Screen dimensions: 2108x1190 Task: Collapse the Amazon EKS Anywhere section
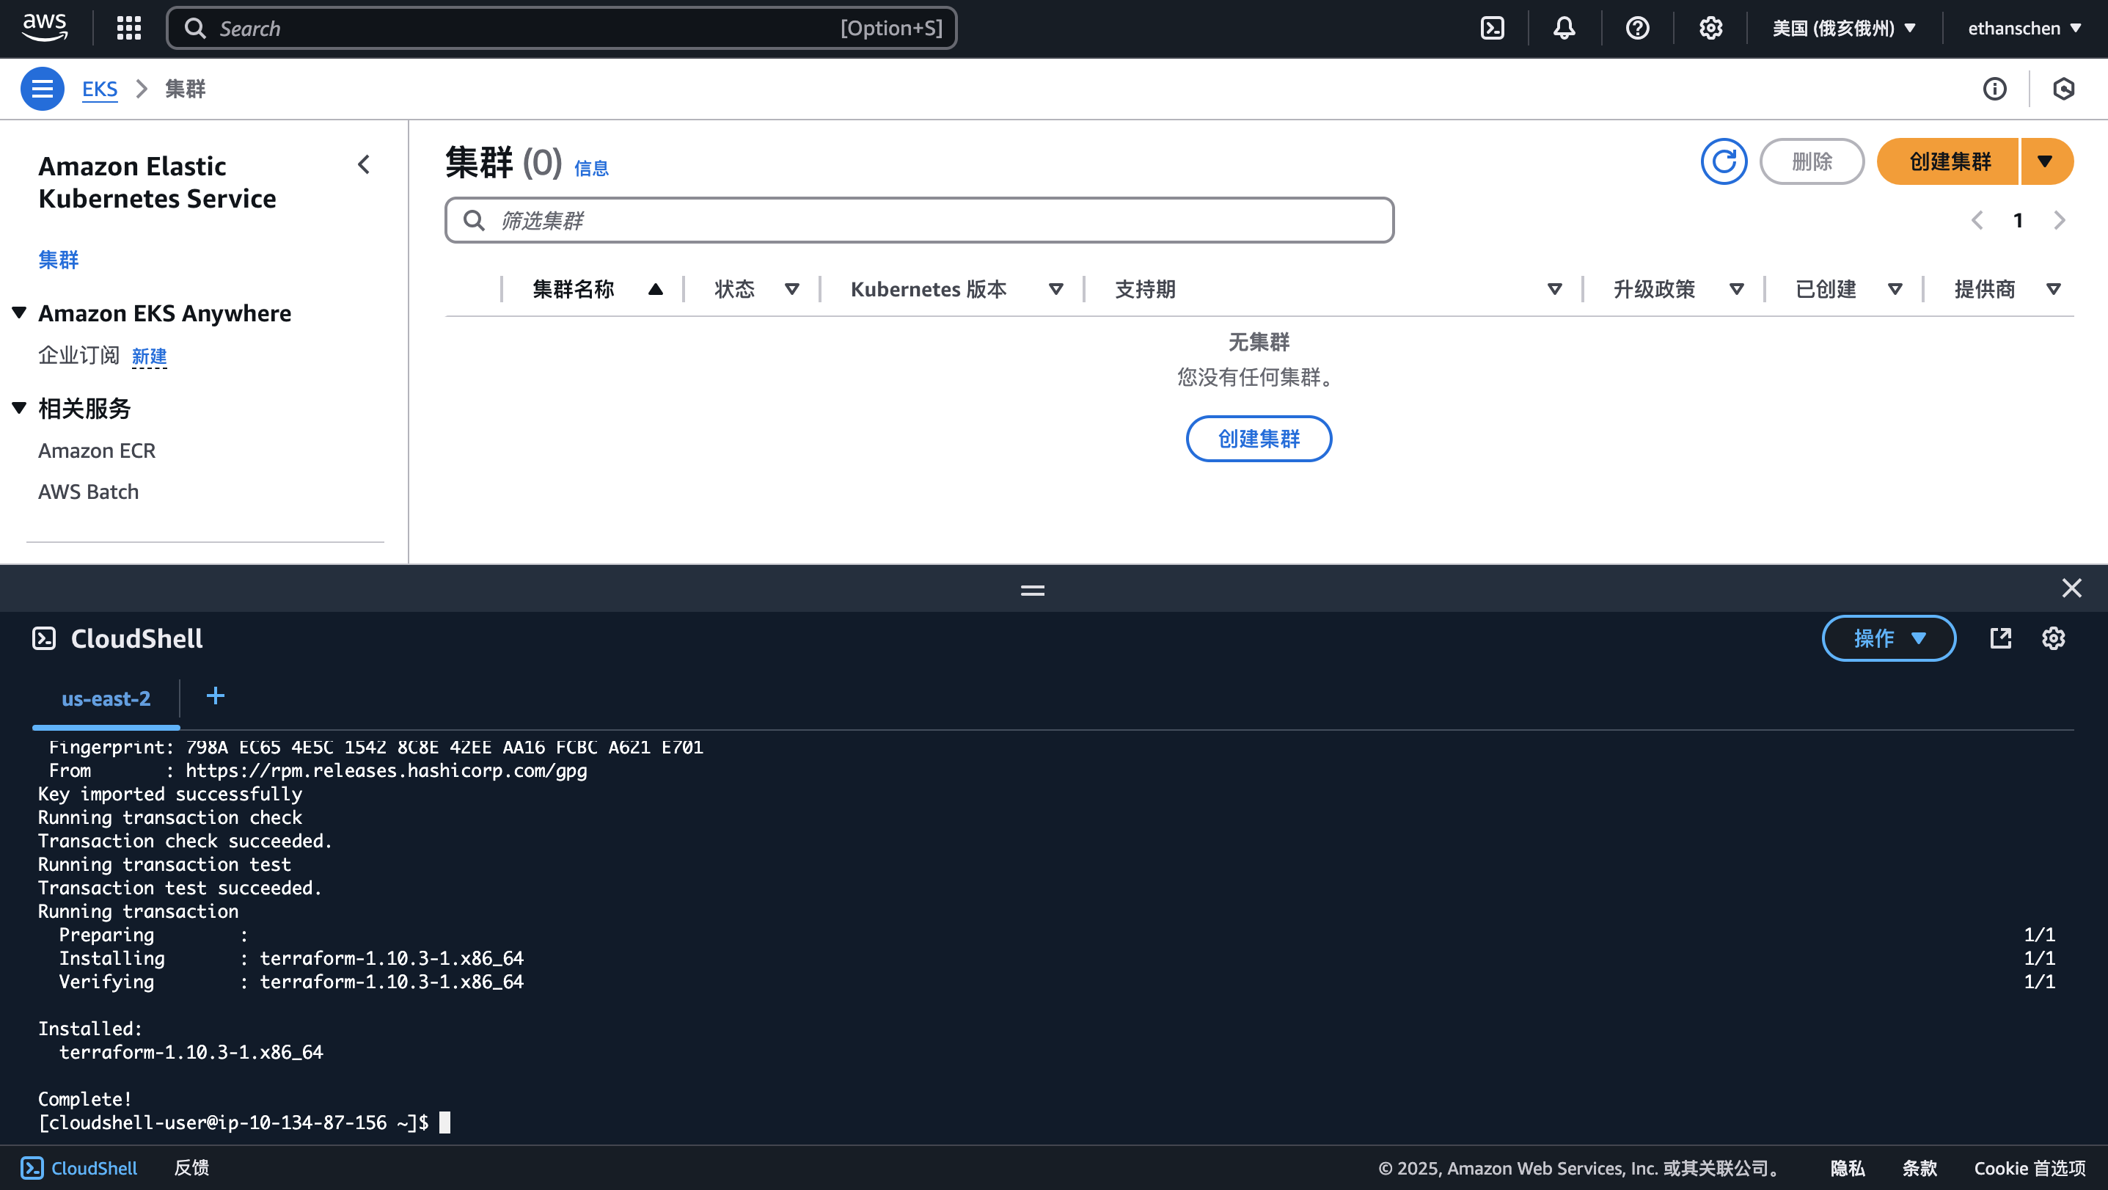(x=18, y=313)
